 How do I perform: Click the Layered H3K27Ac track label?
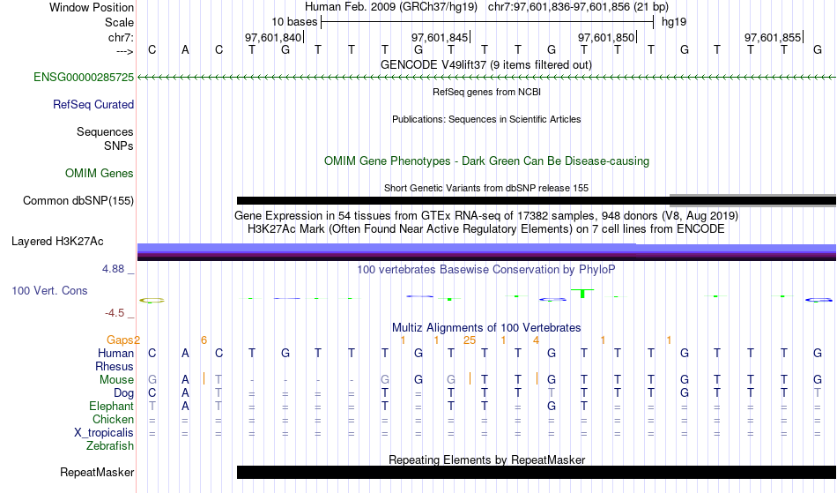pyautogui.click(x=57, y=242)
